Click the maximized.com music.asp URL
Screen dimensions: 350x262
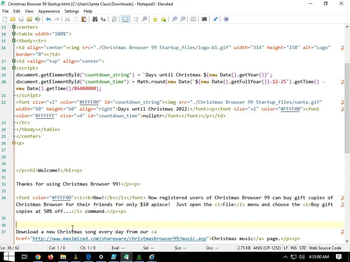click(119, 238)
